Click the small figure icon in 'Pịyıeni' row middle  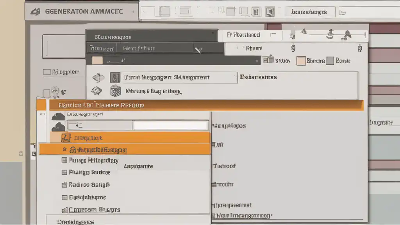(x=293, y=48)
